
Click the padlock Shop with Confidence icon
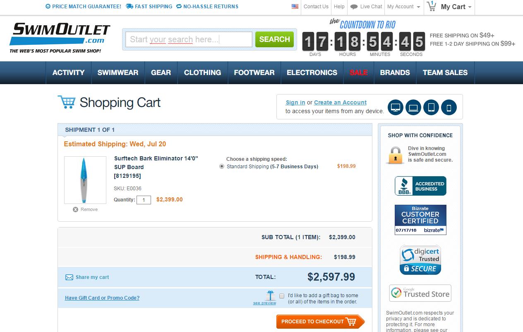click(x=395, y=154)
